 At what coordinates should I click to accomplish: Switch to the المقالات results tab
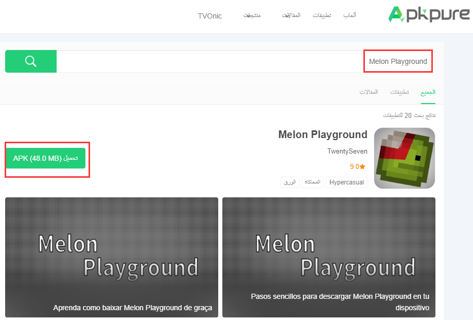(x=369, y=92)
